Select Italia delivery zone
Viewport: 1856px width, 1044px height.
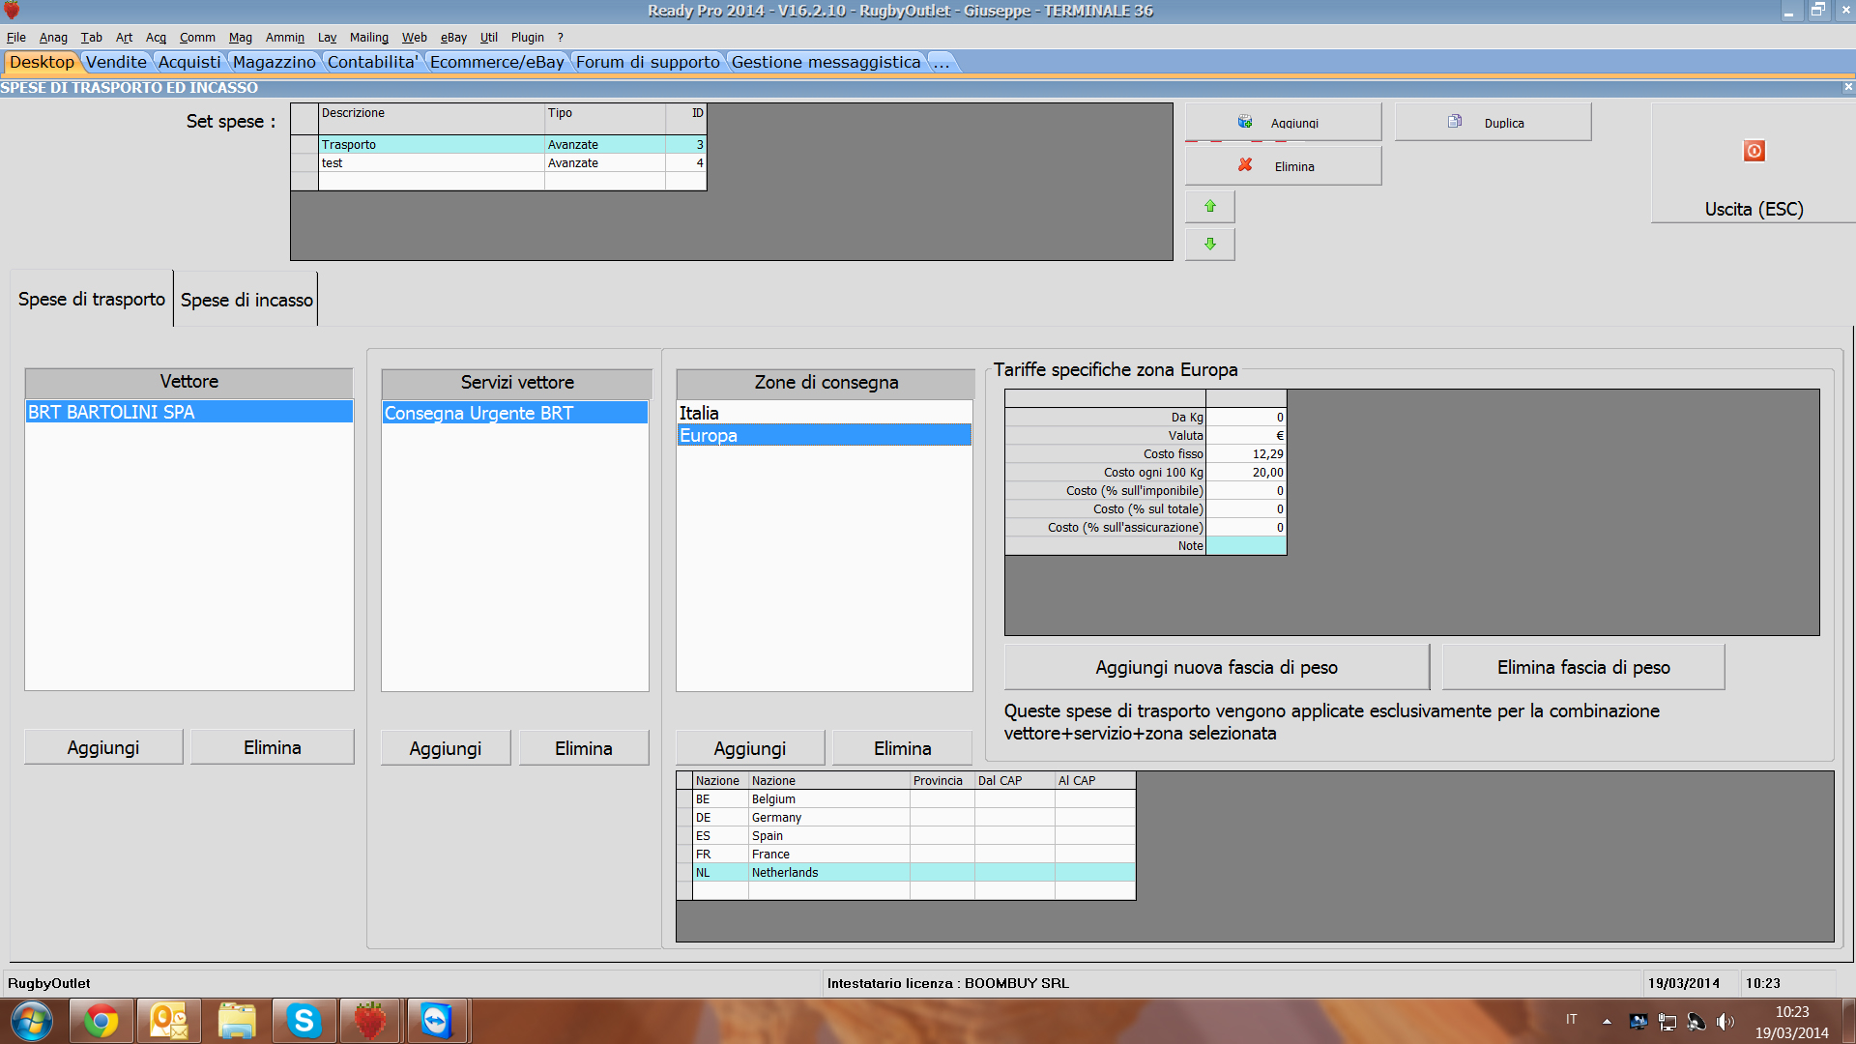824,413
